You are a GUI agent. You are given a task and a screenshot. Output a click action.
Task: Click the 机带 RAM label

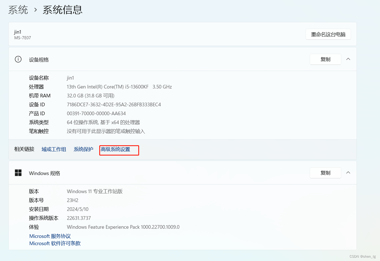(40, 96)
